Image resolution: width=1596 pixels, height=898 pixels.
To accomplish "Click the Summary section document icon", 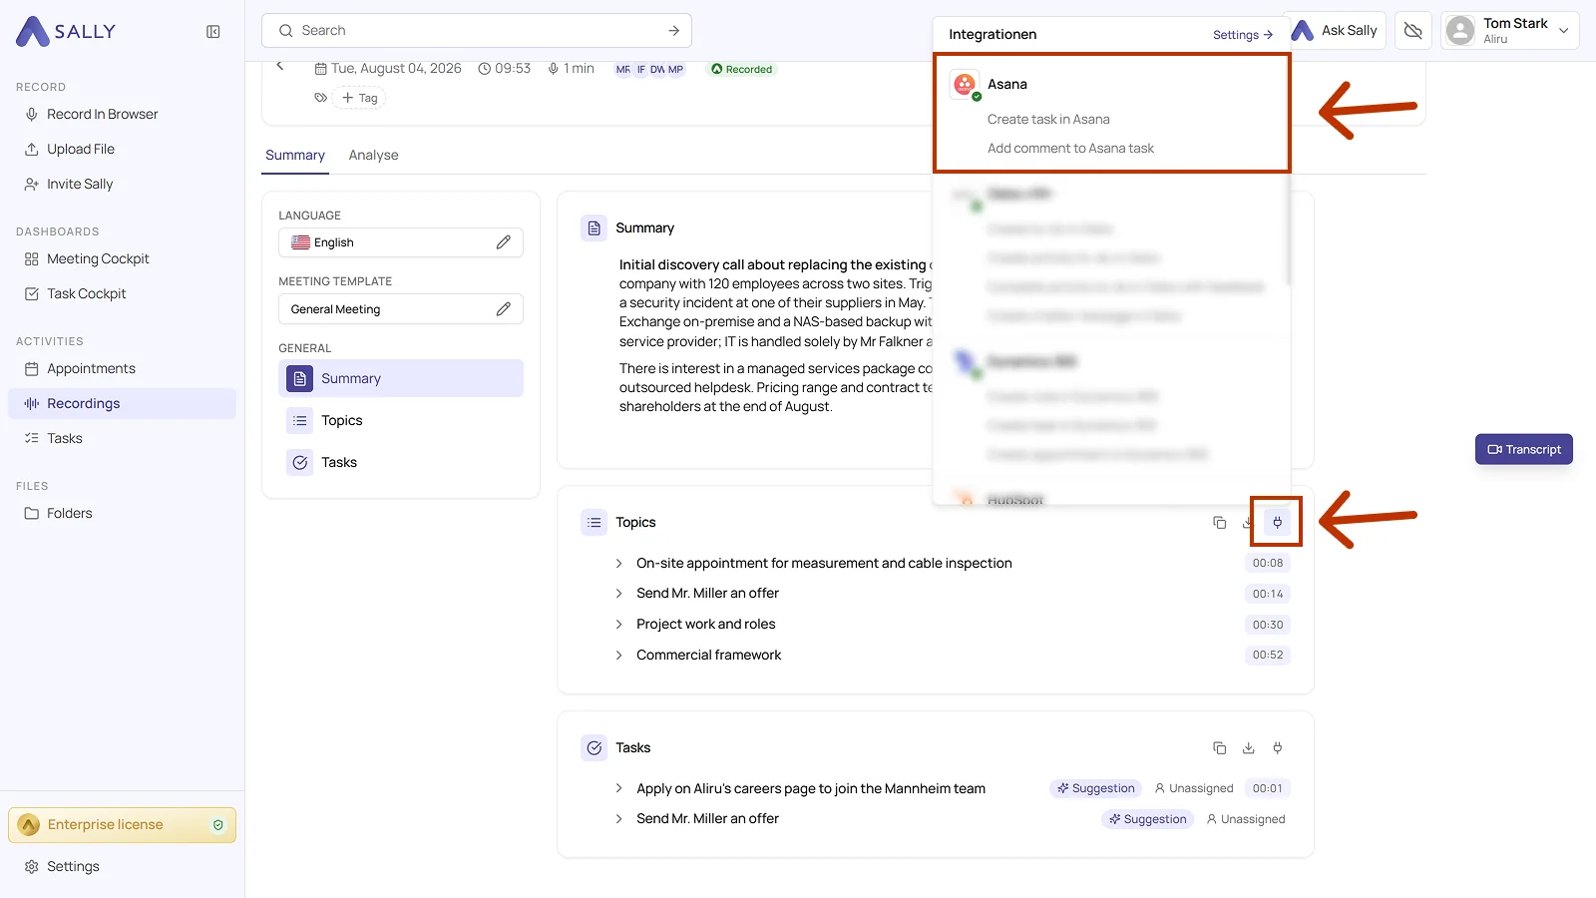I will (x=594, y=228).
